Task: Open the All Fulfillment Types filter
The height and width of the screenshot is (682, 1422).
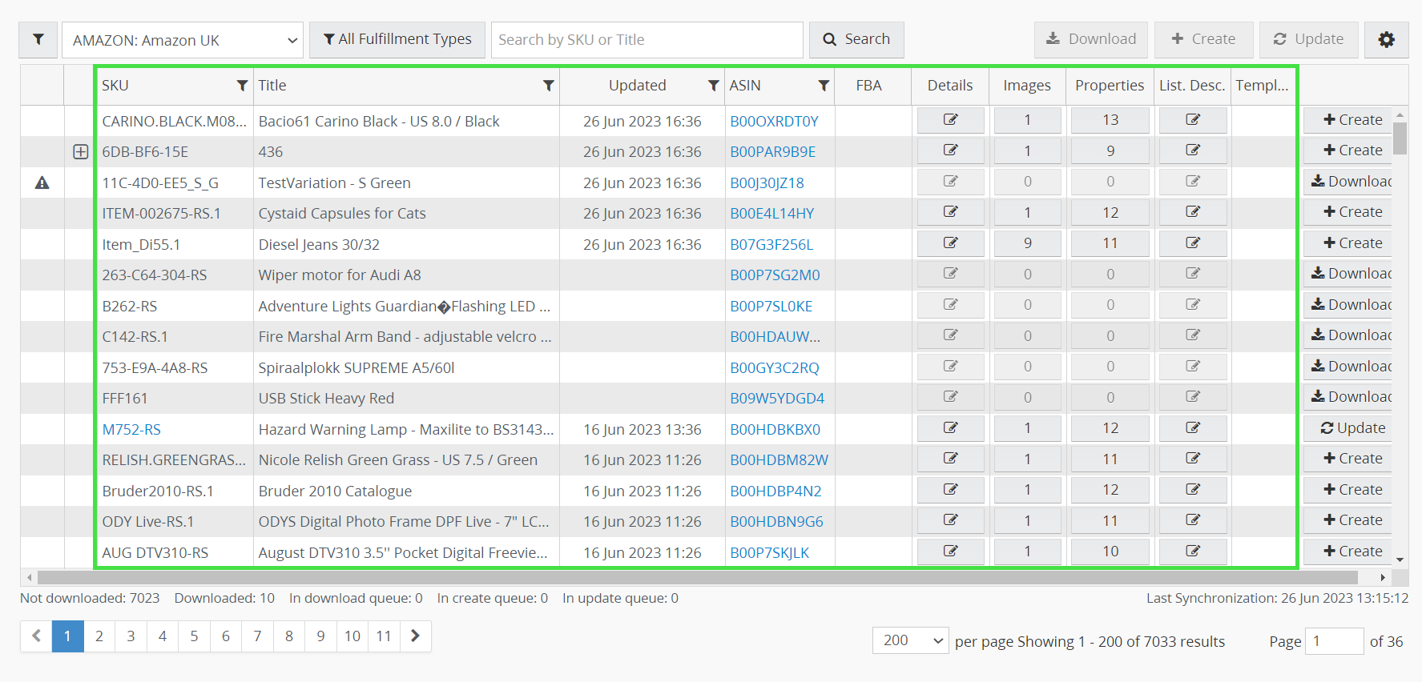Action: tap(397, 39)
